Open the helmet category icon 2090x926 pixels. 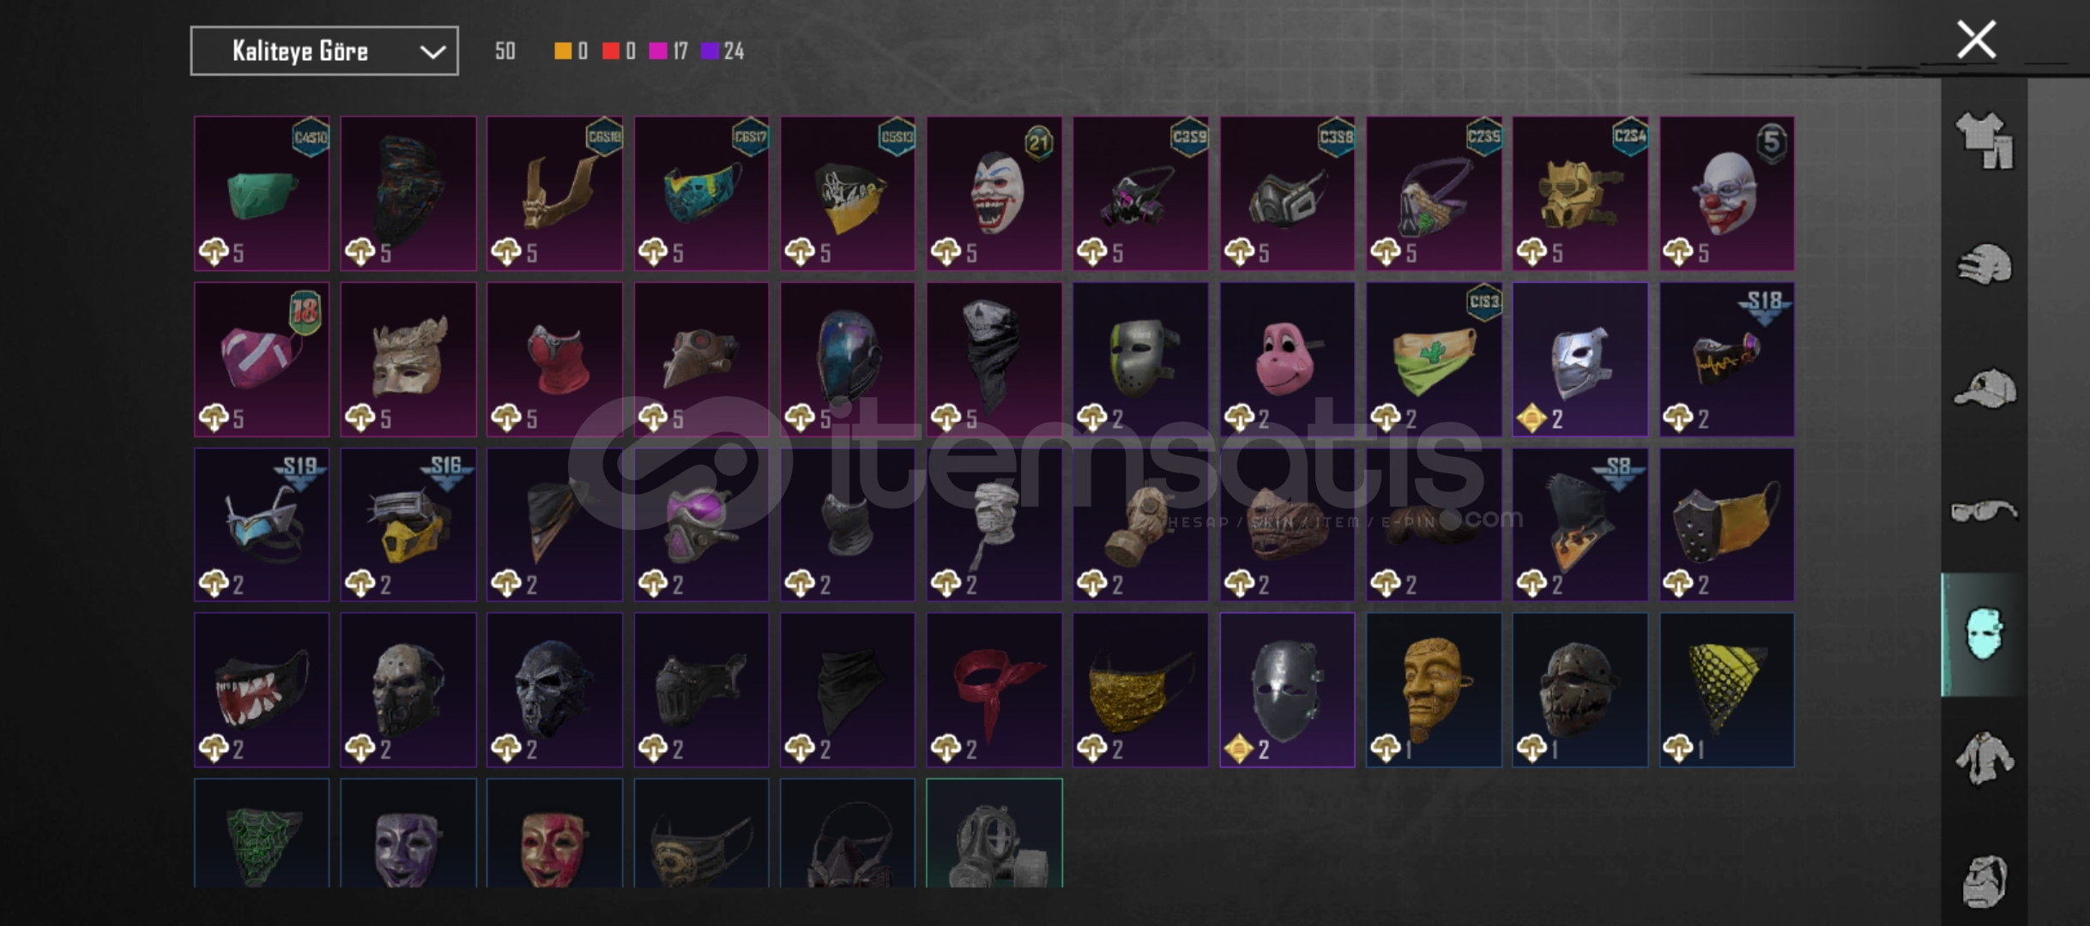(1984, 264)
